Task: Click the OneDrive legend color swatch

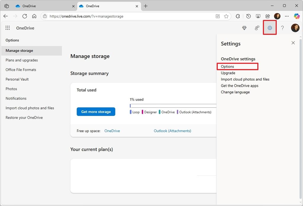Action: [159, 112]
